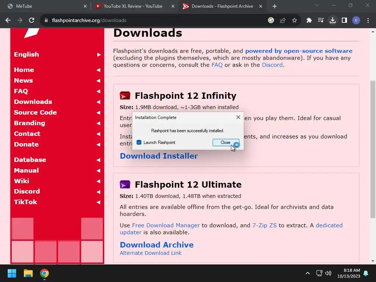Open the volume tray icon
The image size is (376, 282).
coord(328,273)
